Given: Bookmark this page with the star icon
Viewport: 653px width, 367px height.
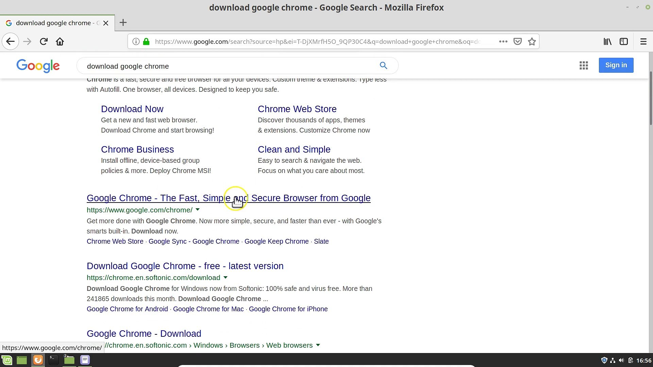Looking at the screenshot, I should tap(532, 41).
